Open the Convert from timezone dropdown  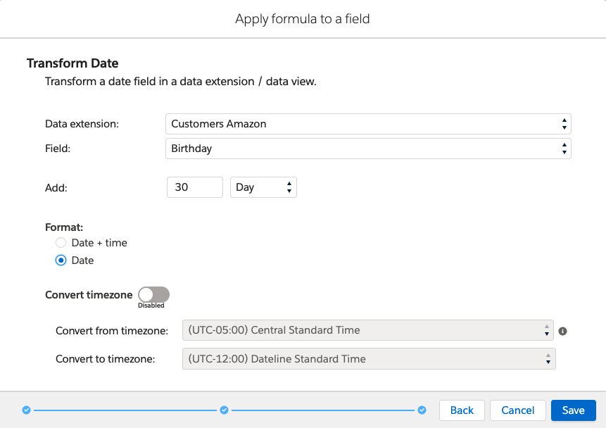click(368, 330)
